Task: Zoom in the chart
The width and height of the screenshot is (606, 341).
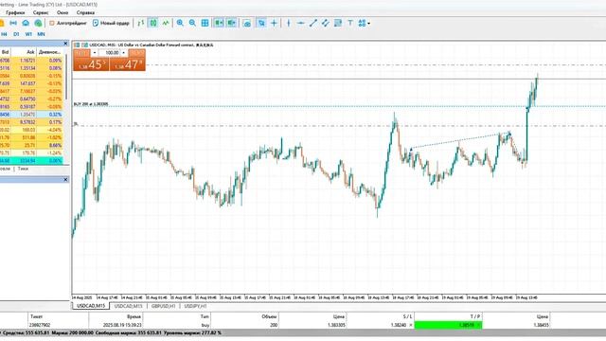Action: pyautogui.click(x=180, y=23)
